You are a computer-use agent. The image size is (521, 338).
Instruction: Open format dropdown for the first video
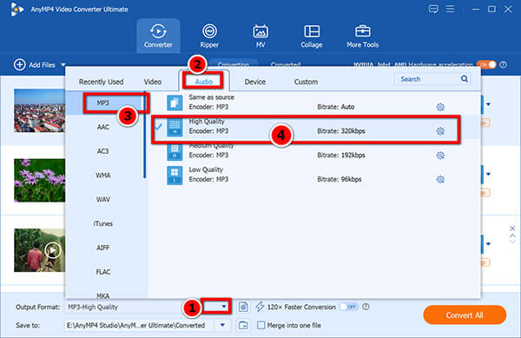pos(488,104)
